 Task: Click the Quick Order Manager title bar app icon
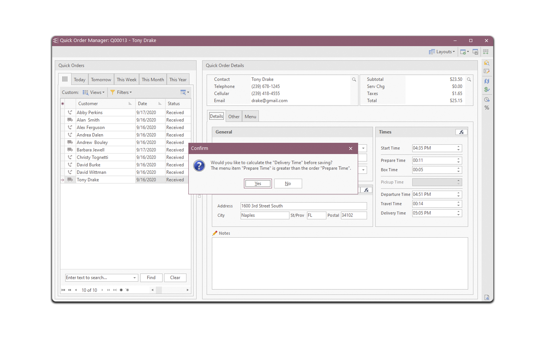[55, 40]
